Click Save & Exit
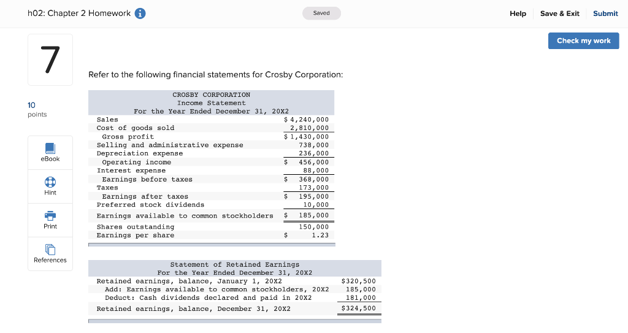 tap(559, 13)
